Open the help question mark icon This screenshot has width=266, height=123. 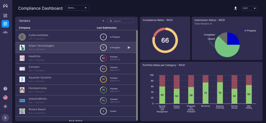pyautogui.click(x=5, y=89)
